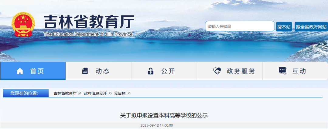
Task: Focus the 请输入关键词 search field
Action: (x=240, y=26)
